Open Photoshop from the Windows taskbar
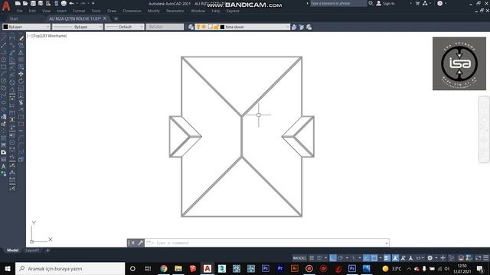Image resolution: width=490 pixels, height=275 pixels. click(x=266, y=268)
